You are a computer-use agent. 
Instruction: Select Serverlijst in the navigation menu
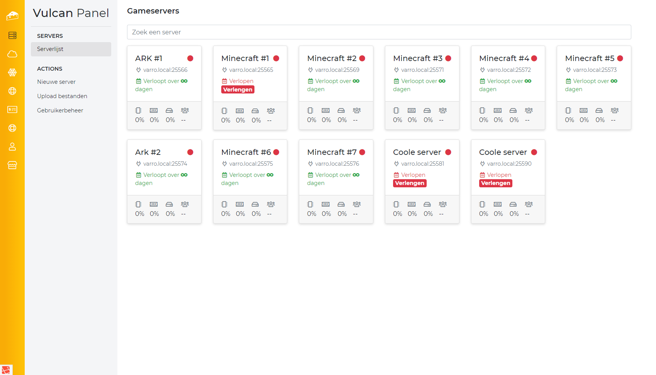click(x=50, y=49)
